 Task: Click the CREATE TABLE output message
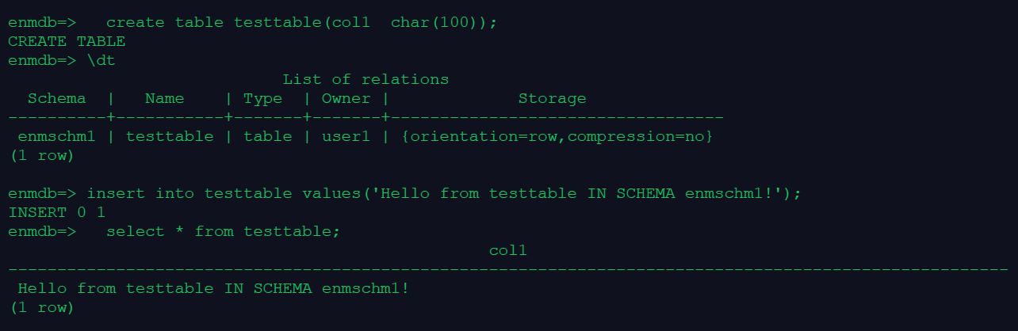click(x=67, y=41)
